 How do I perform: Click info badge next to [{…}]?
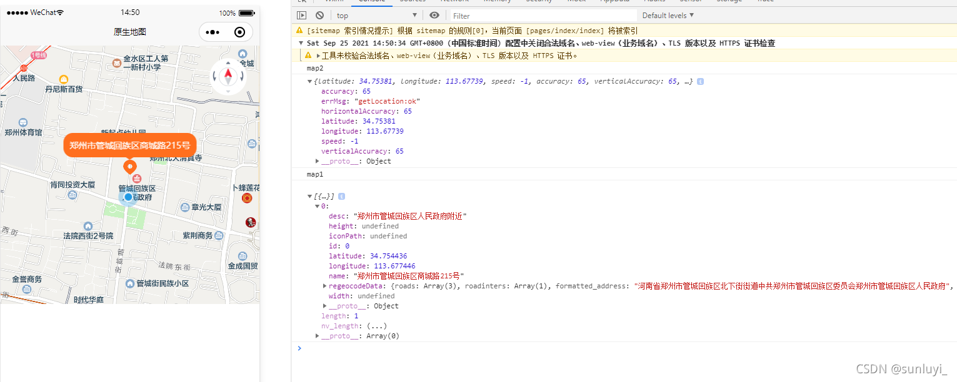point(341,196)
